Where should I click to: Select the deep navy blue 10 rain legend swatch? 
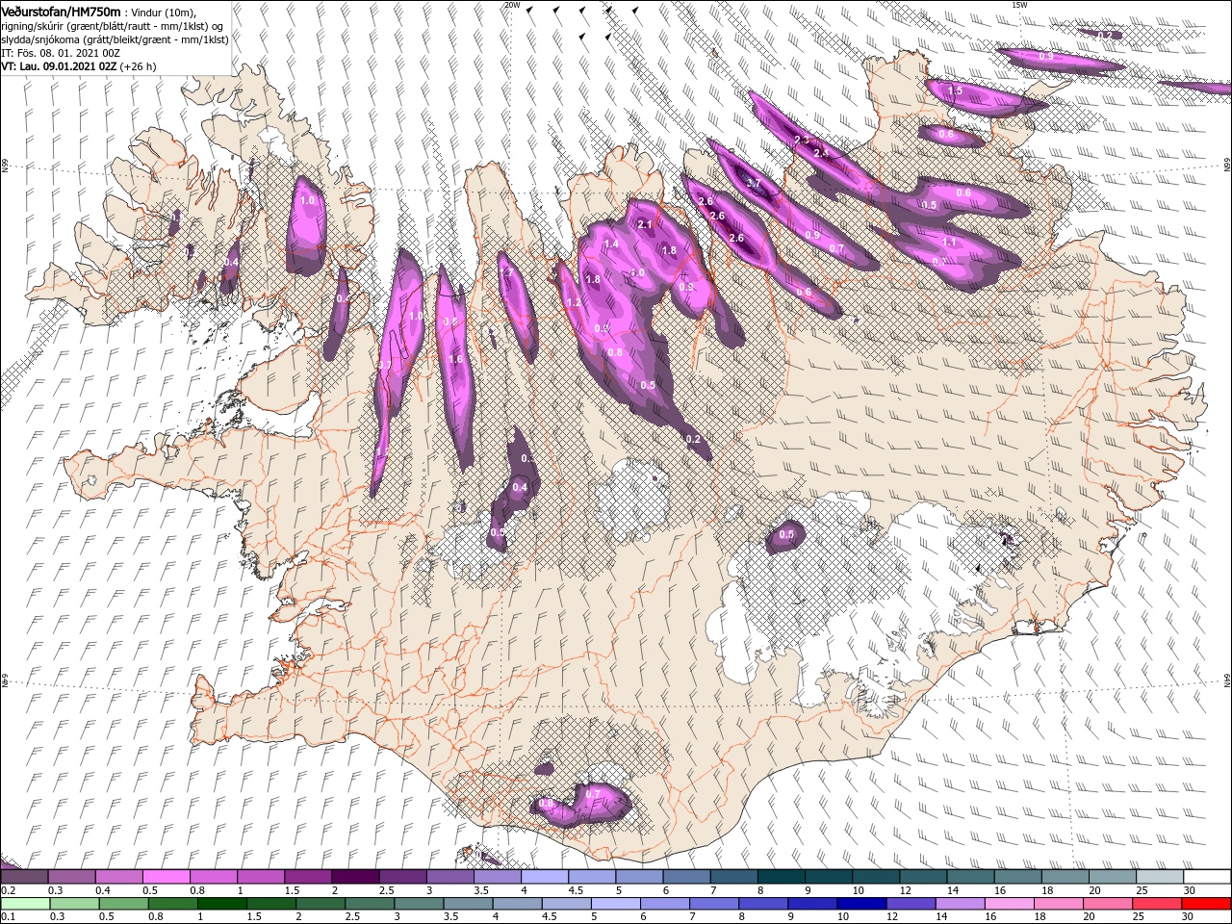click(x=862, y=904)
